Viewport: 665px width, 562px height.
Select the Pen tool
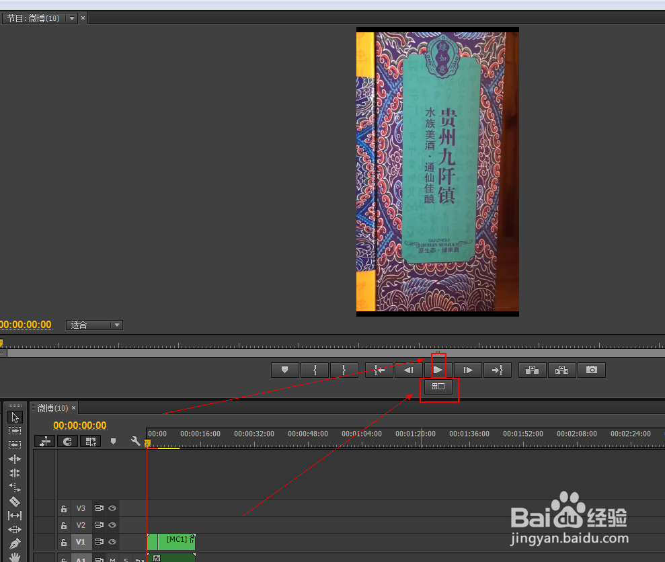15,543
